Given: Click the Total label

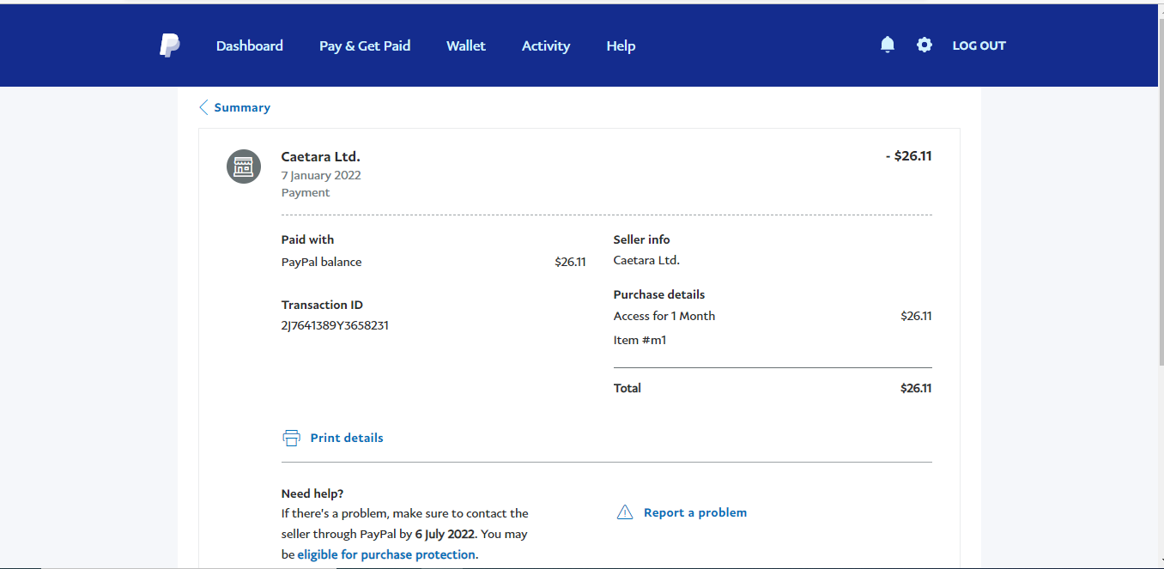Looking at the screenshot, I should click(x=627, y=388).
